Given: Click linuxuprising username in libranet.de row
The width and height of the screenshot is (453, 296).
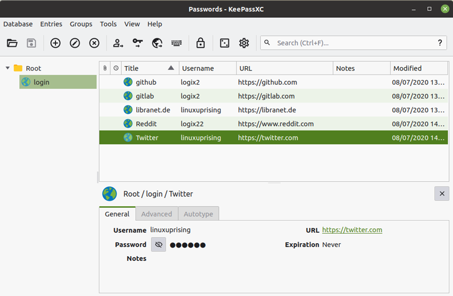Looking at the screenshot, I should tap(201, 110).
